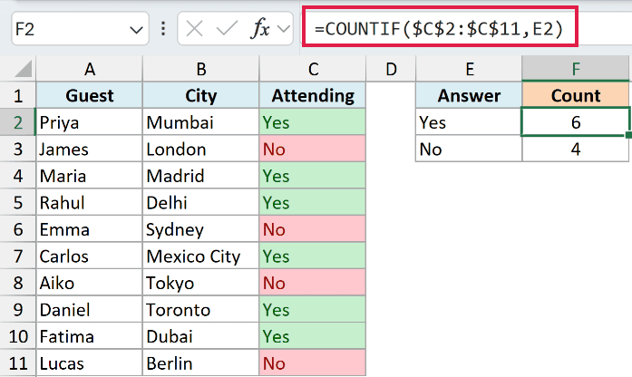Select row 7 header
632x377 pixels.
click(x=18, y=256)
